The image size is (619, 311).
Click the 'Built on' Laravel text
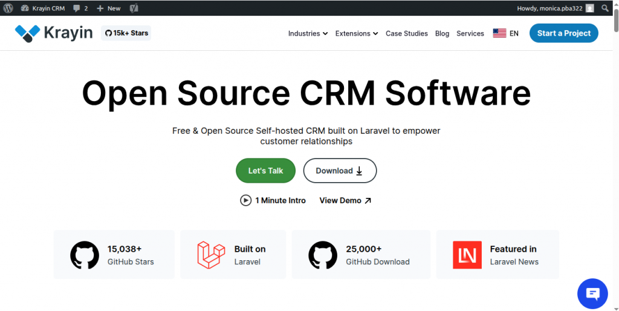pyautogui.click(x=250, y=249)
